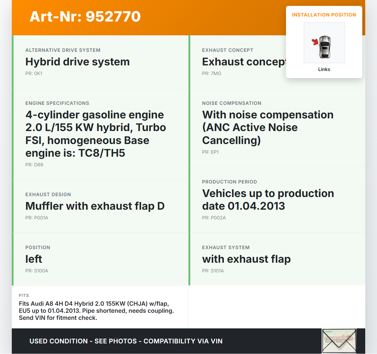377x354 pixels.
Task: Click the EXHAUST SYSTEM label
Action: point(226,248)
